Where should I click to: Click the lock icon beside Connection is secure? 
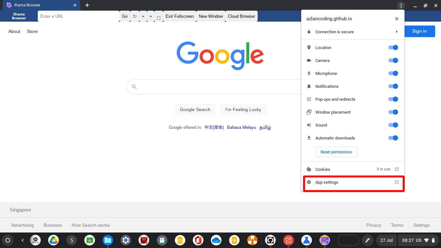[x=309, y=32]
